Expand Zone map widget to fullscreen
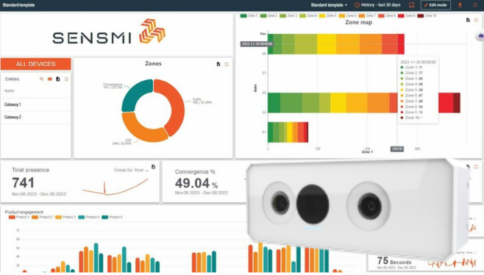 coord(477,20)
